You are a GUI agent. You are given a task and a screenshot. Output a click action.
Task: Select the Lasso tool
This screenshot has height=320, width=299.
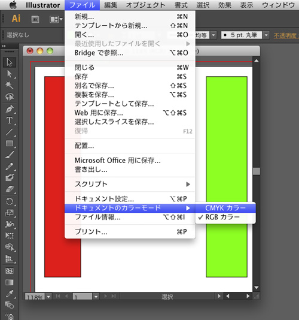click(10, 97)
